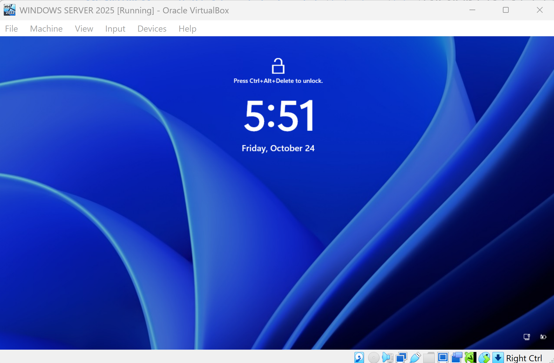Close the VirtualBox VM window
Screen dimensions: 554x363
[540, 10]
